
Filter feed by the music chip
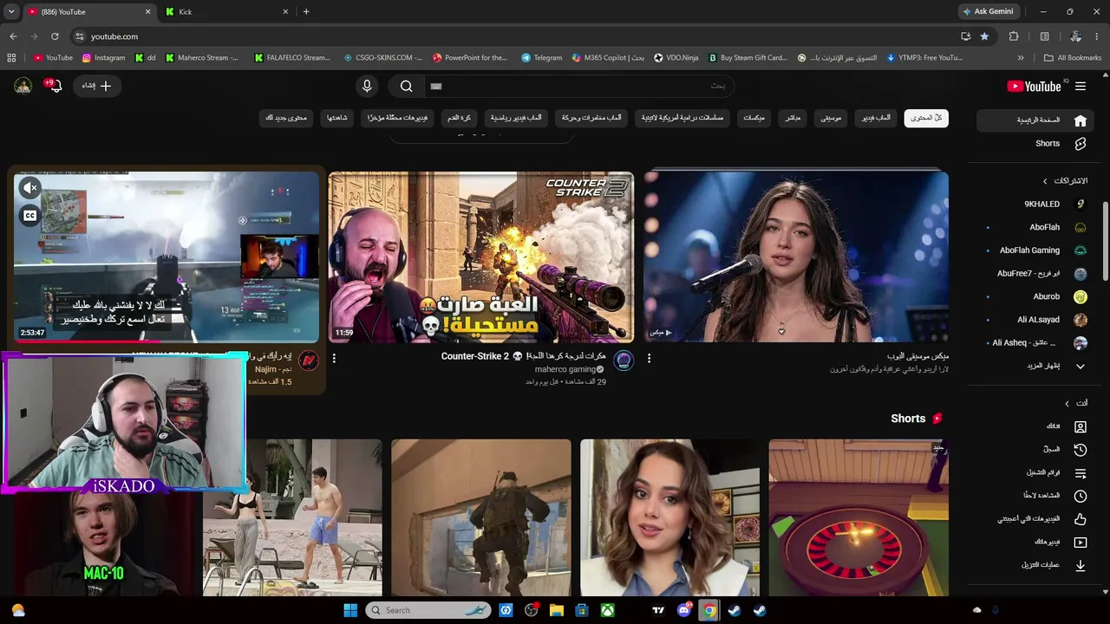click(831, 118)
